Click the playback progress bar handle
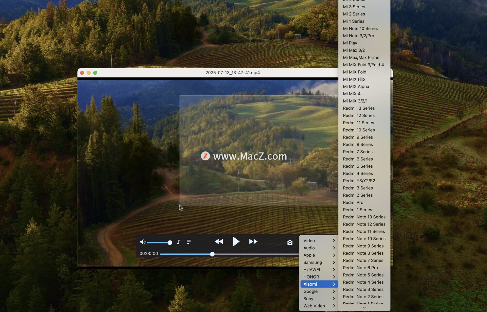This screenshot has width=487, height=312. pyautogui.click(x=212, y=254)
